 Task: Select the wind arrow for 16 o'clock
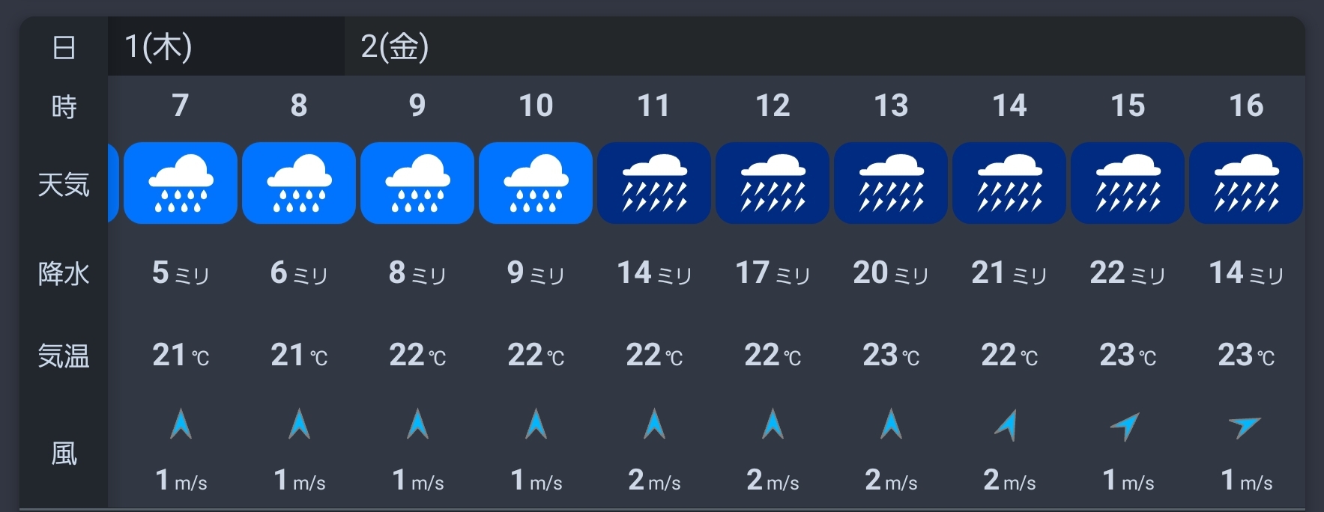click(x=1245, y=427)
